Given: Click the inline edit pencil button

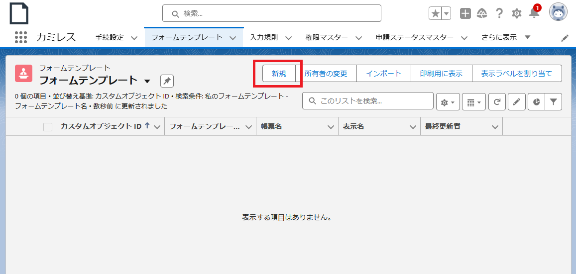Looking at the screenshot, I should [516, 103].
